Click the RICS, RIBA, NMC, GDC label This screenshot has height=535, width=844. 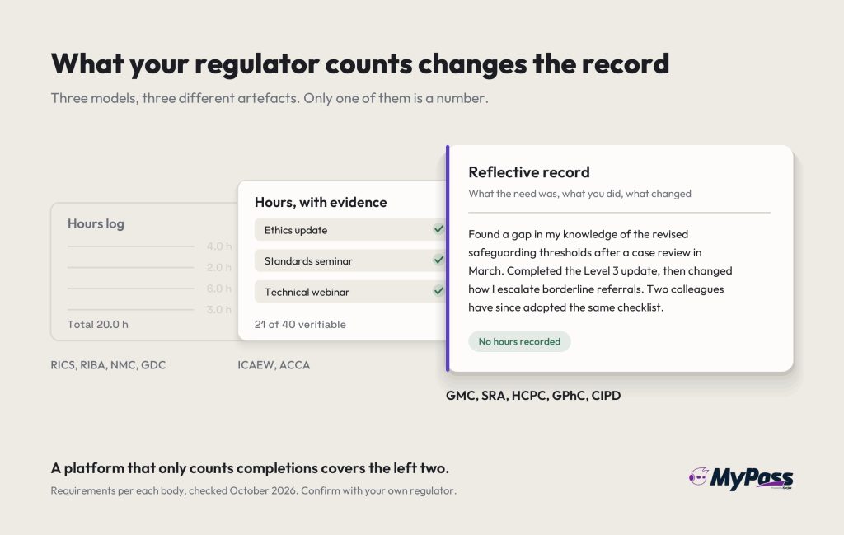tap(108, 365)
